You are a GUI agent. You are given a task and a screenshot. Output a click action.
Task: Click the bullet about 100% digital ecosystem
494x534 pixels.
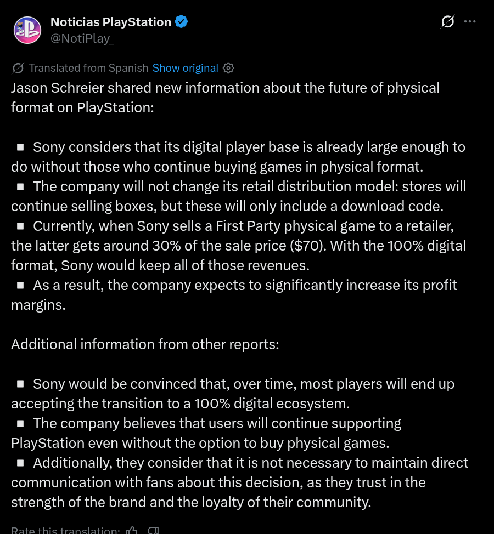(x=233, y=394)
